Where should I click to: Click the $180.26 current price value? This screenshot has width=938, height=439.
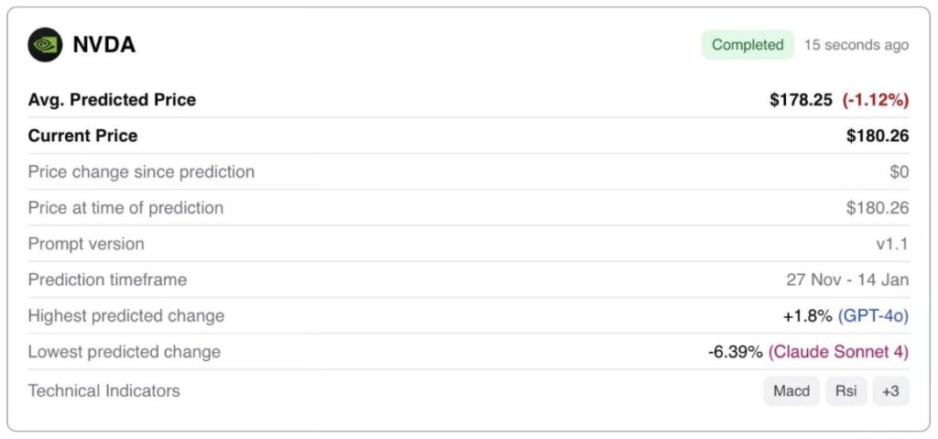(878, 136)
